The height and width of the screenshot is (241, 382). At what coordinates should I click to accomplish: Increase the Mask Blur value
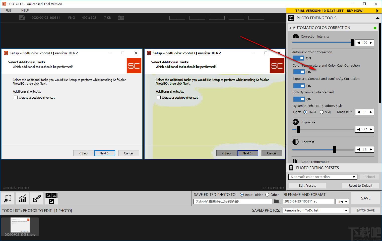click(x=371, y=112)
